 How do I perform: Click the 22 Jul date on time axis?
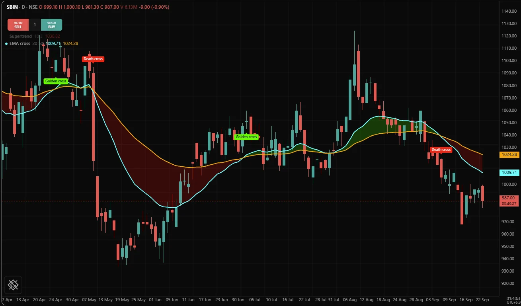pyautogui.click(x=304, y=299)
